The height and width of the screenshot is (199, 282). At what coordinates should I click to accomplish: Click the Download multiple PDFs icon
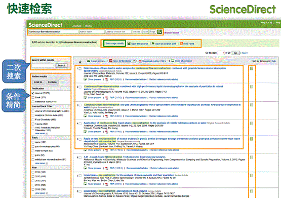pyautogui.click(x=140, y=61)
